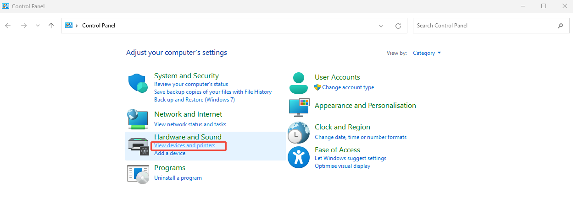Click the User Accounts person icon

tap(299, 83)
